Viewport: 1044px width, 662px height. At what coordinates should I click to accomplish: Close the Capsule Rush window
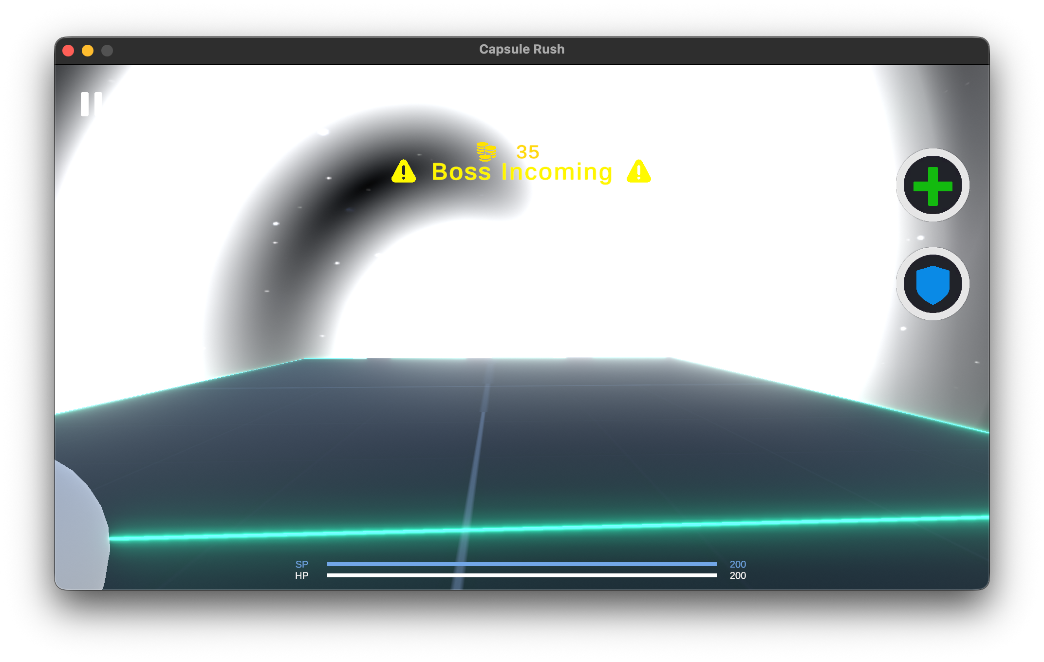click(69, 51)
